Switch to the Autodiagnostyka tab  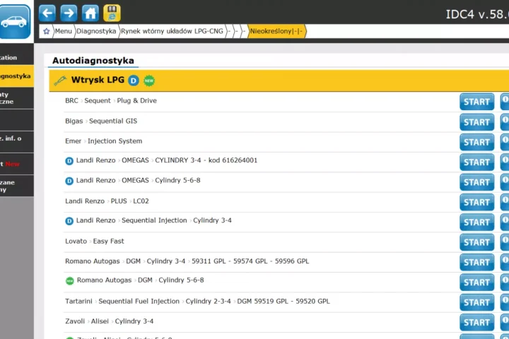click(93, 61)
